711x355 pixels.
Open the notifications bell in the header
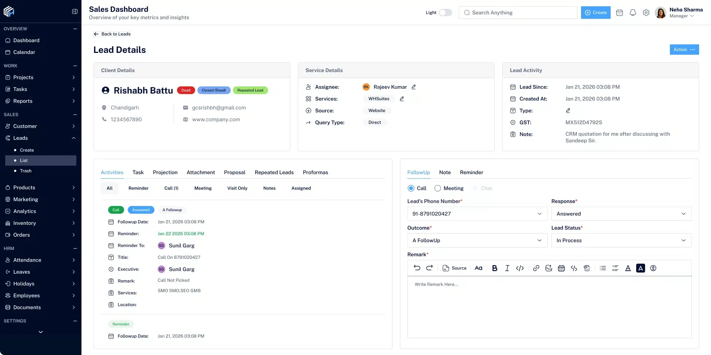coord(633,13)
